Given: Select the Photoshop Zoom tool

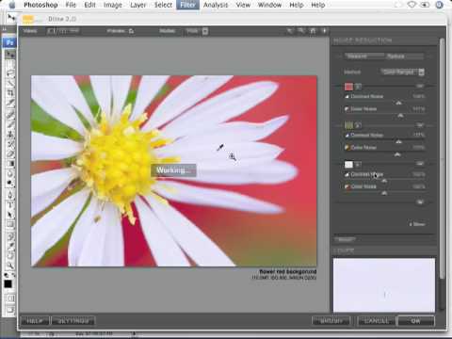Looking at the screenshot, I should (10, 266).
